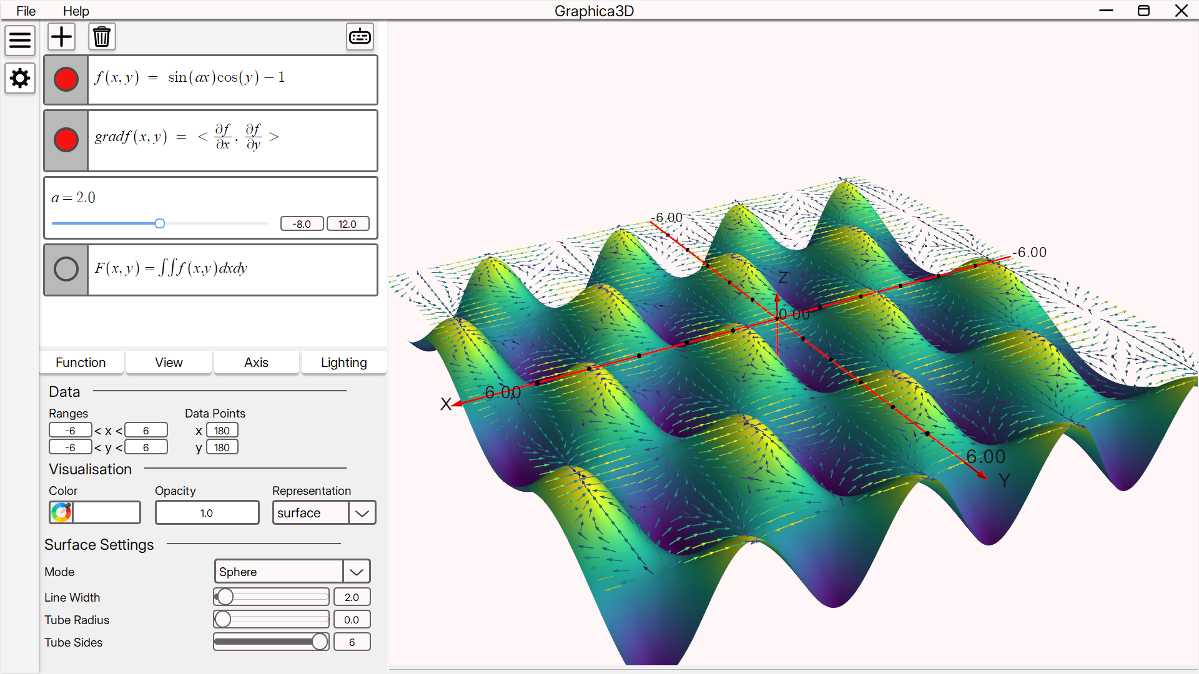Switch to the View tab
The height and width of the screenshot is (674, 1199).
pyautogui.click(x=169, y=363)
